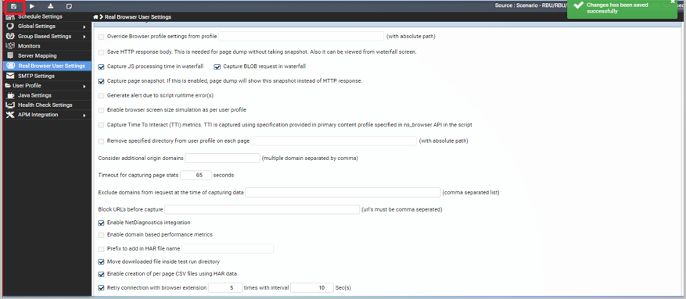Dismiss the green saved-successfully notification
The height and width of the screenshot is (299, 686).
click(x=673, y=2)
